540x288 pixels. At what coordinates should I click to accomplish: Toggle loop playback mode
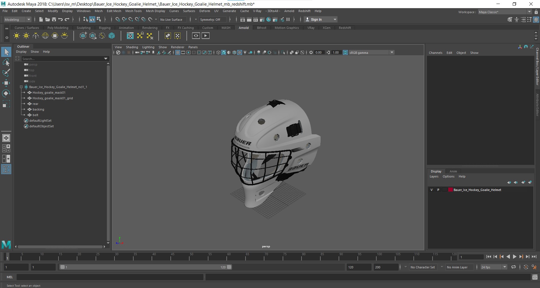514,267
